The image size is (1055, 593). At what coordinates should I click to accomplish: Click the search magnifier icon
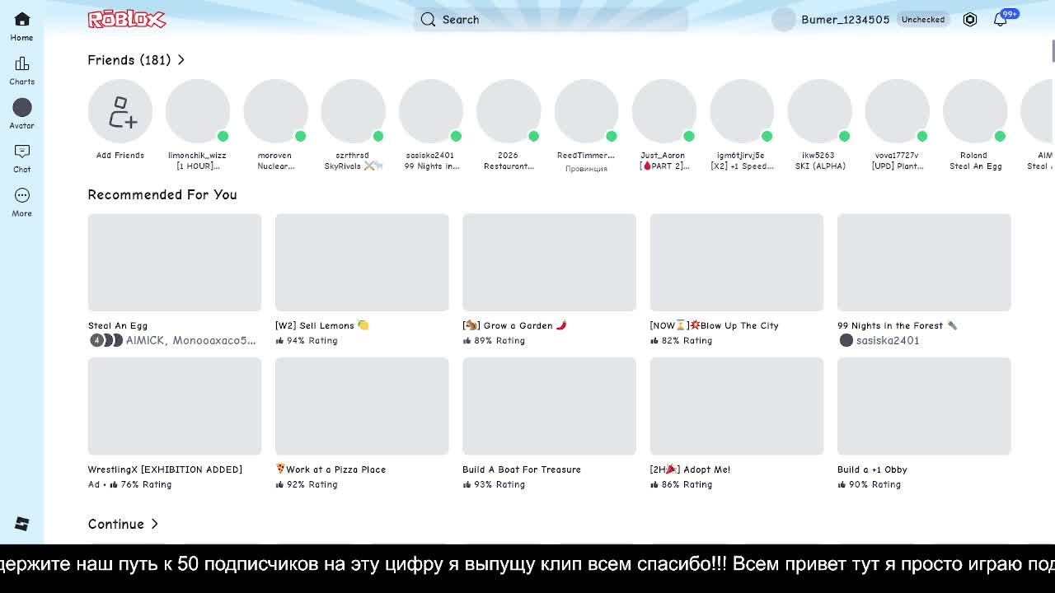[428, 20]
